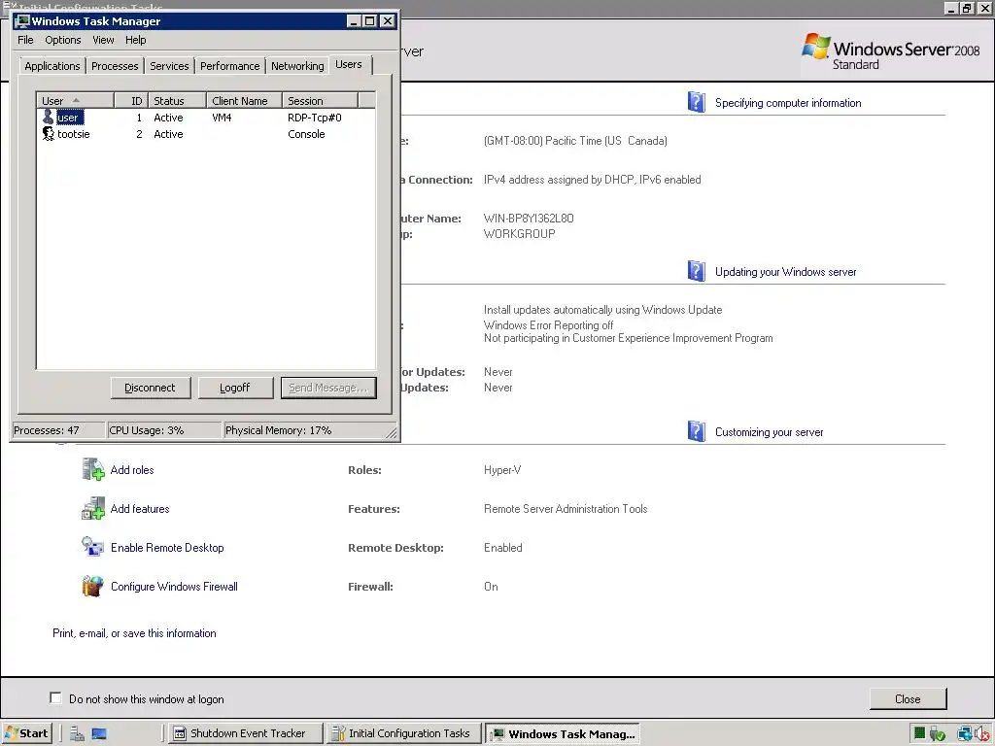Open the Configure Windows Firewall link
Screen dimensions: 995x746
(174, 586)
